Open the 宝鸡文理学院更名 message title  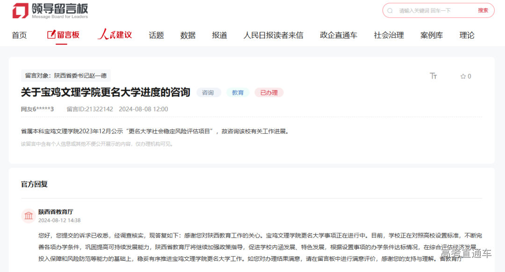[105, 92]
